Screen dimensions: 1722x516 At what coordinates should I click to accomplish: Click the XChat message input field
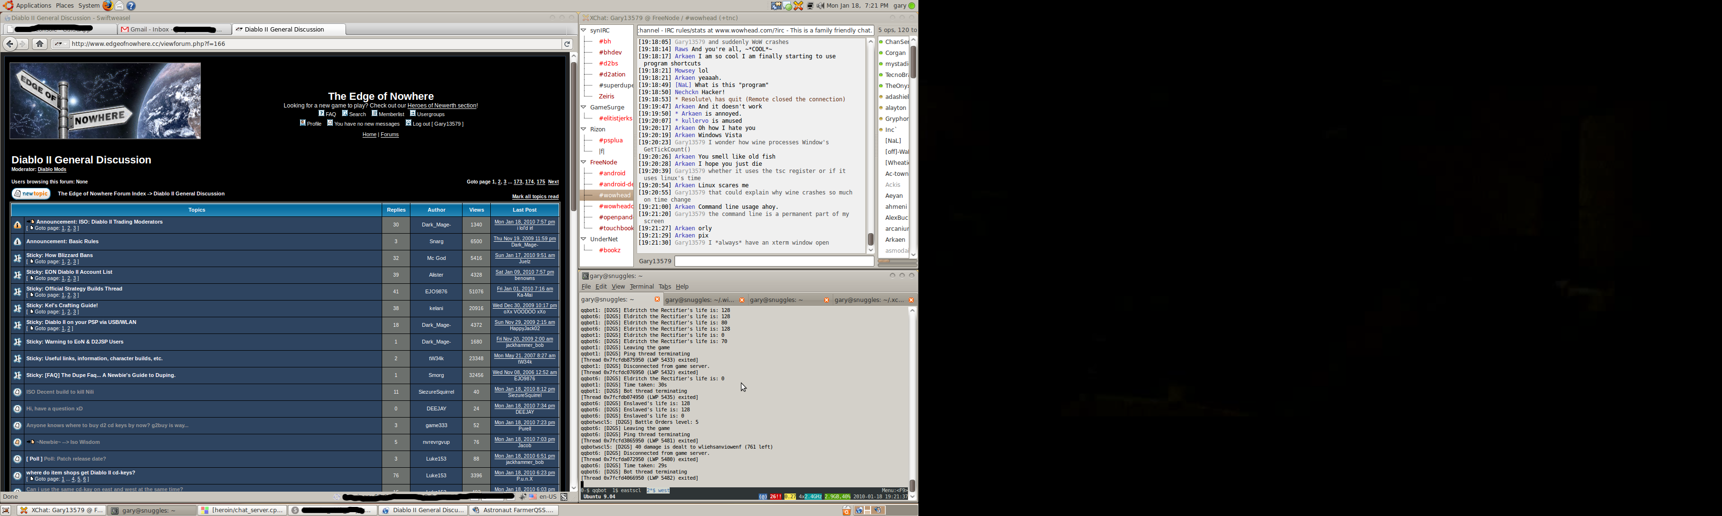click(773, 261)
